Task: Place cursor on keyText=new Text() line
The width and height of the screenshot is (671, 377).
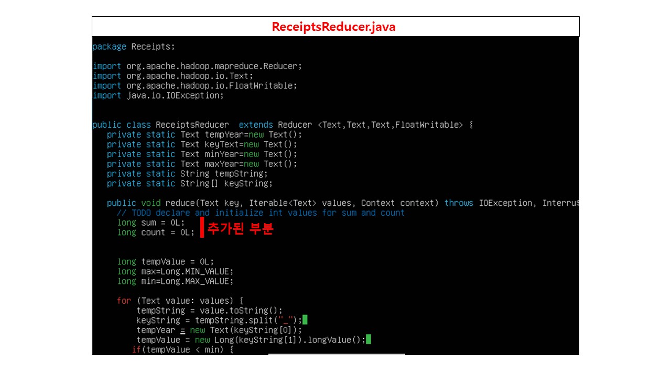Action: pos(202,145)
